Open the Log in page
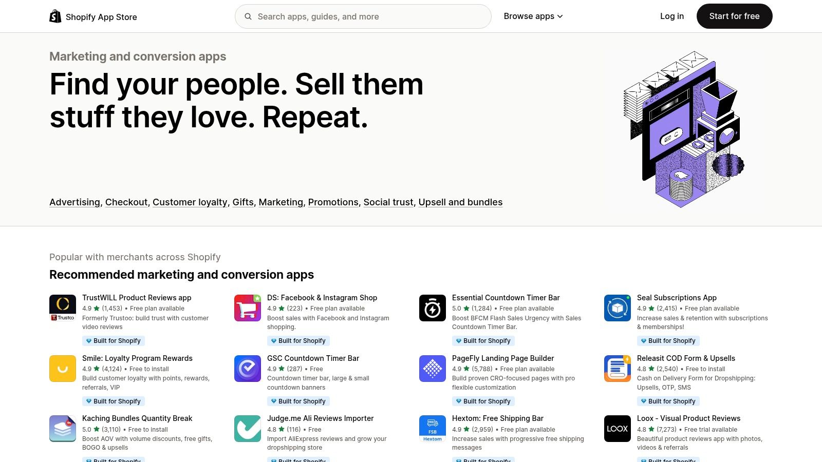 pyautogui.click(x=672, y=16)
